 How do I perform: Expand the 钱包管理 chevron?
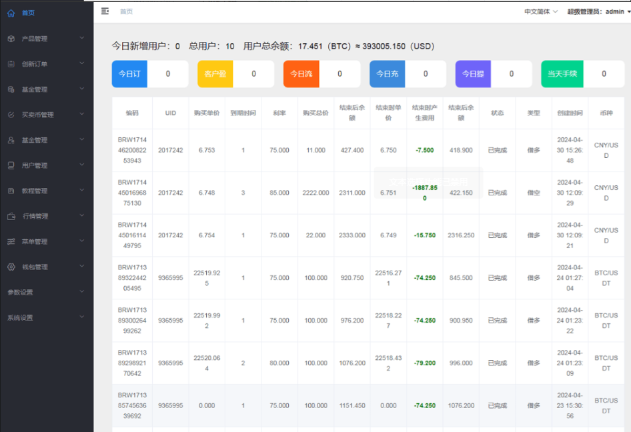coord(81,266)
